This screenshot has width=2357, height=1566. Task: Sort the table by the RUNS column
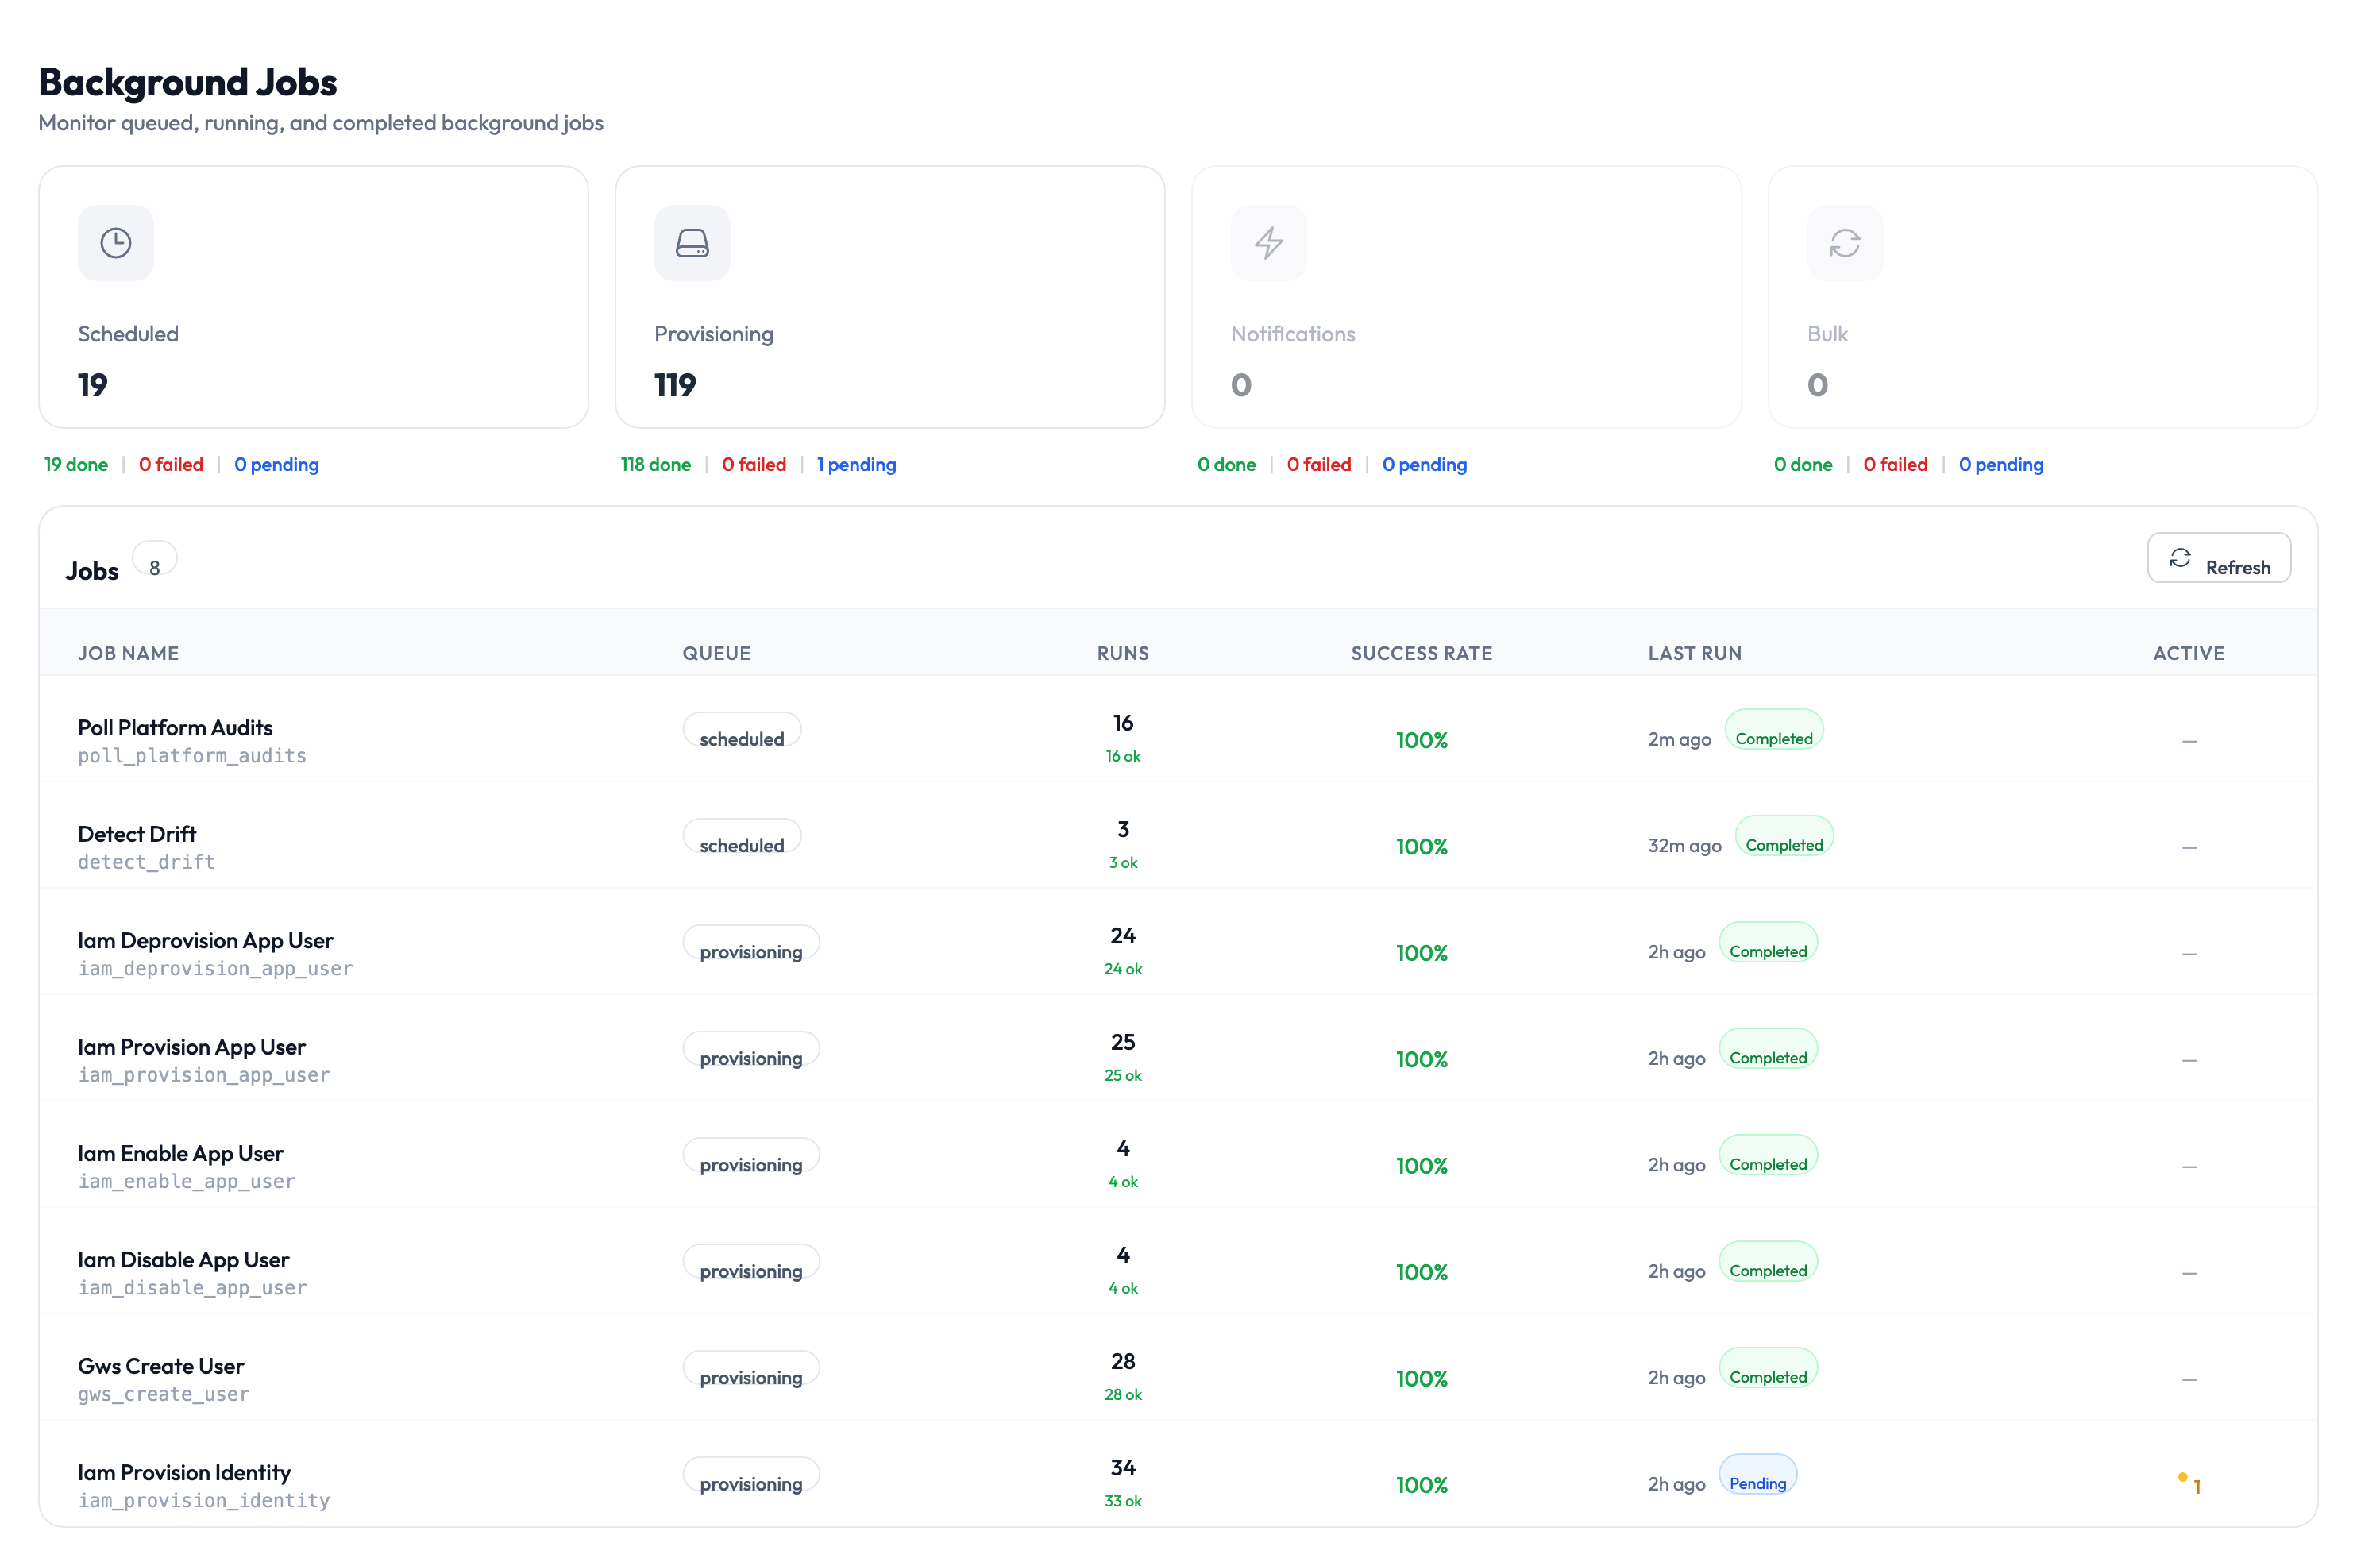coord(1121,654)
